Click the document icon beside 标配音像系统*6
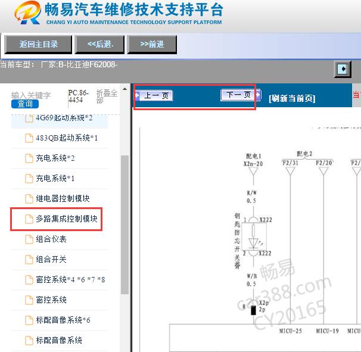361x352 pixels. (x=29, y=320)
